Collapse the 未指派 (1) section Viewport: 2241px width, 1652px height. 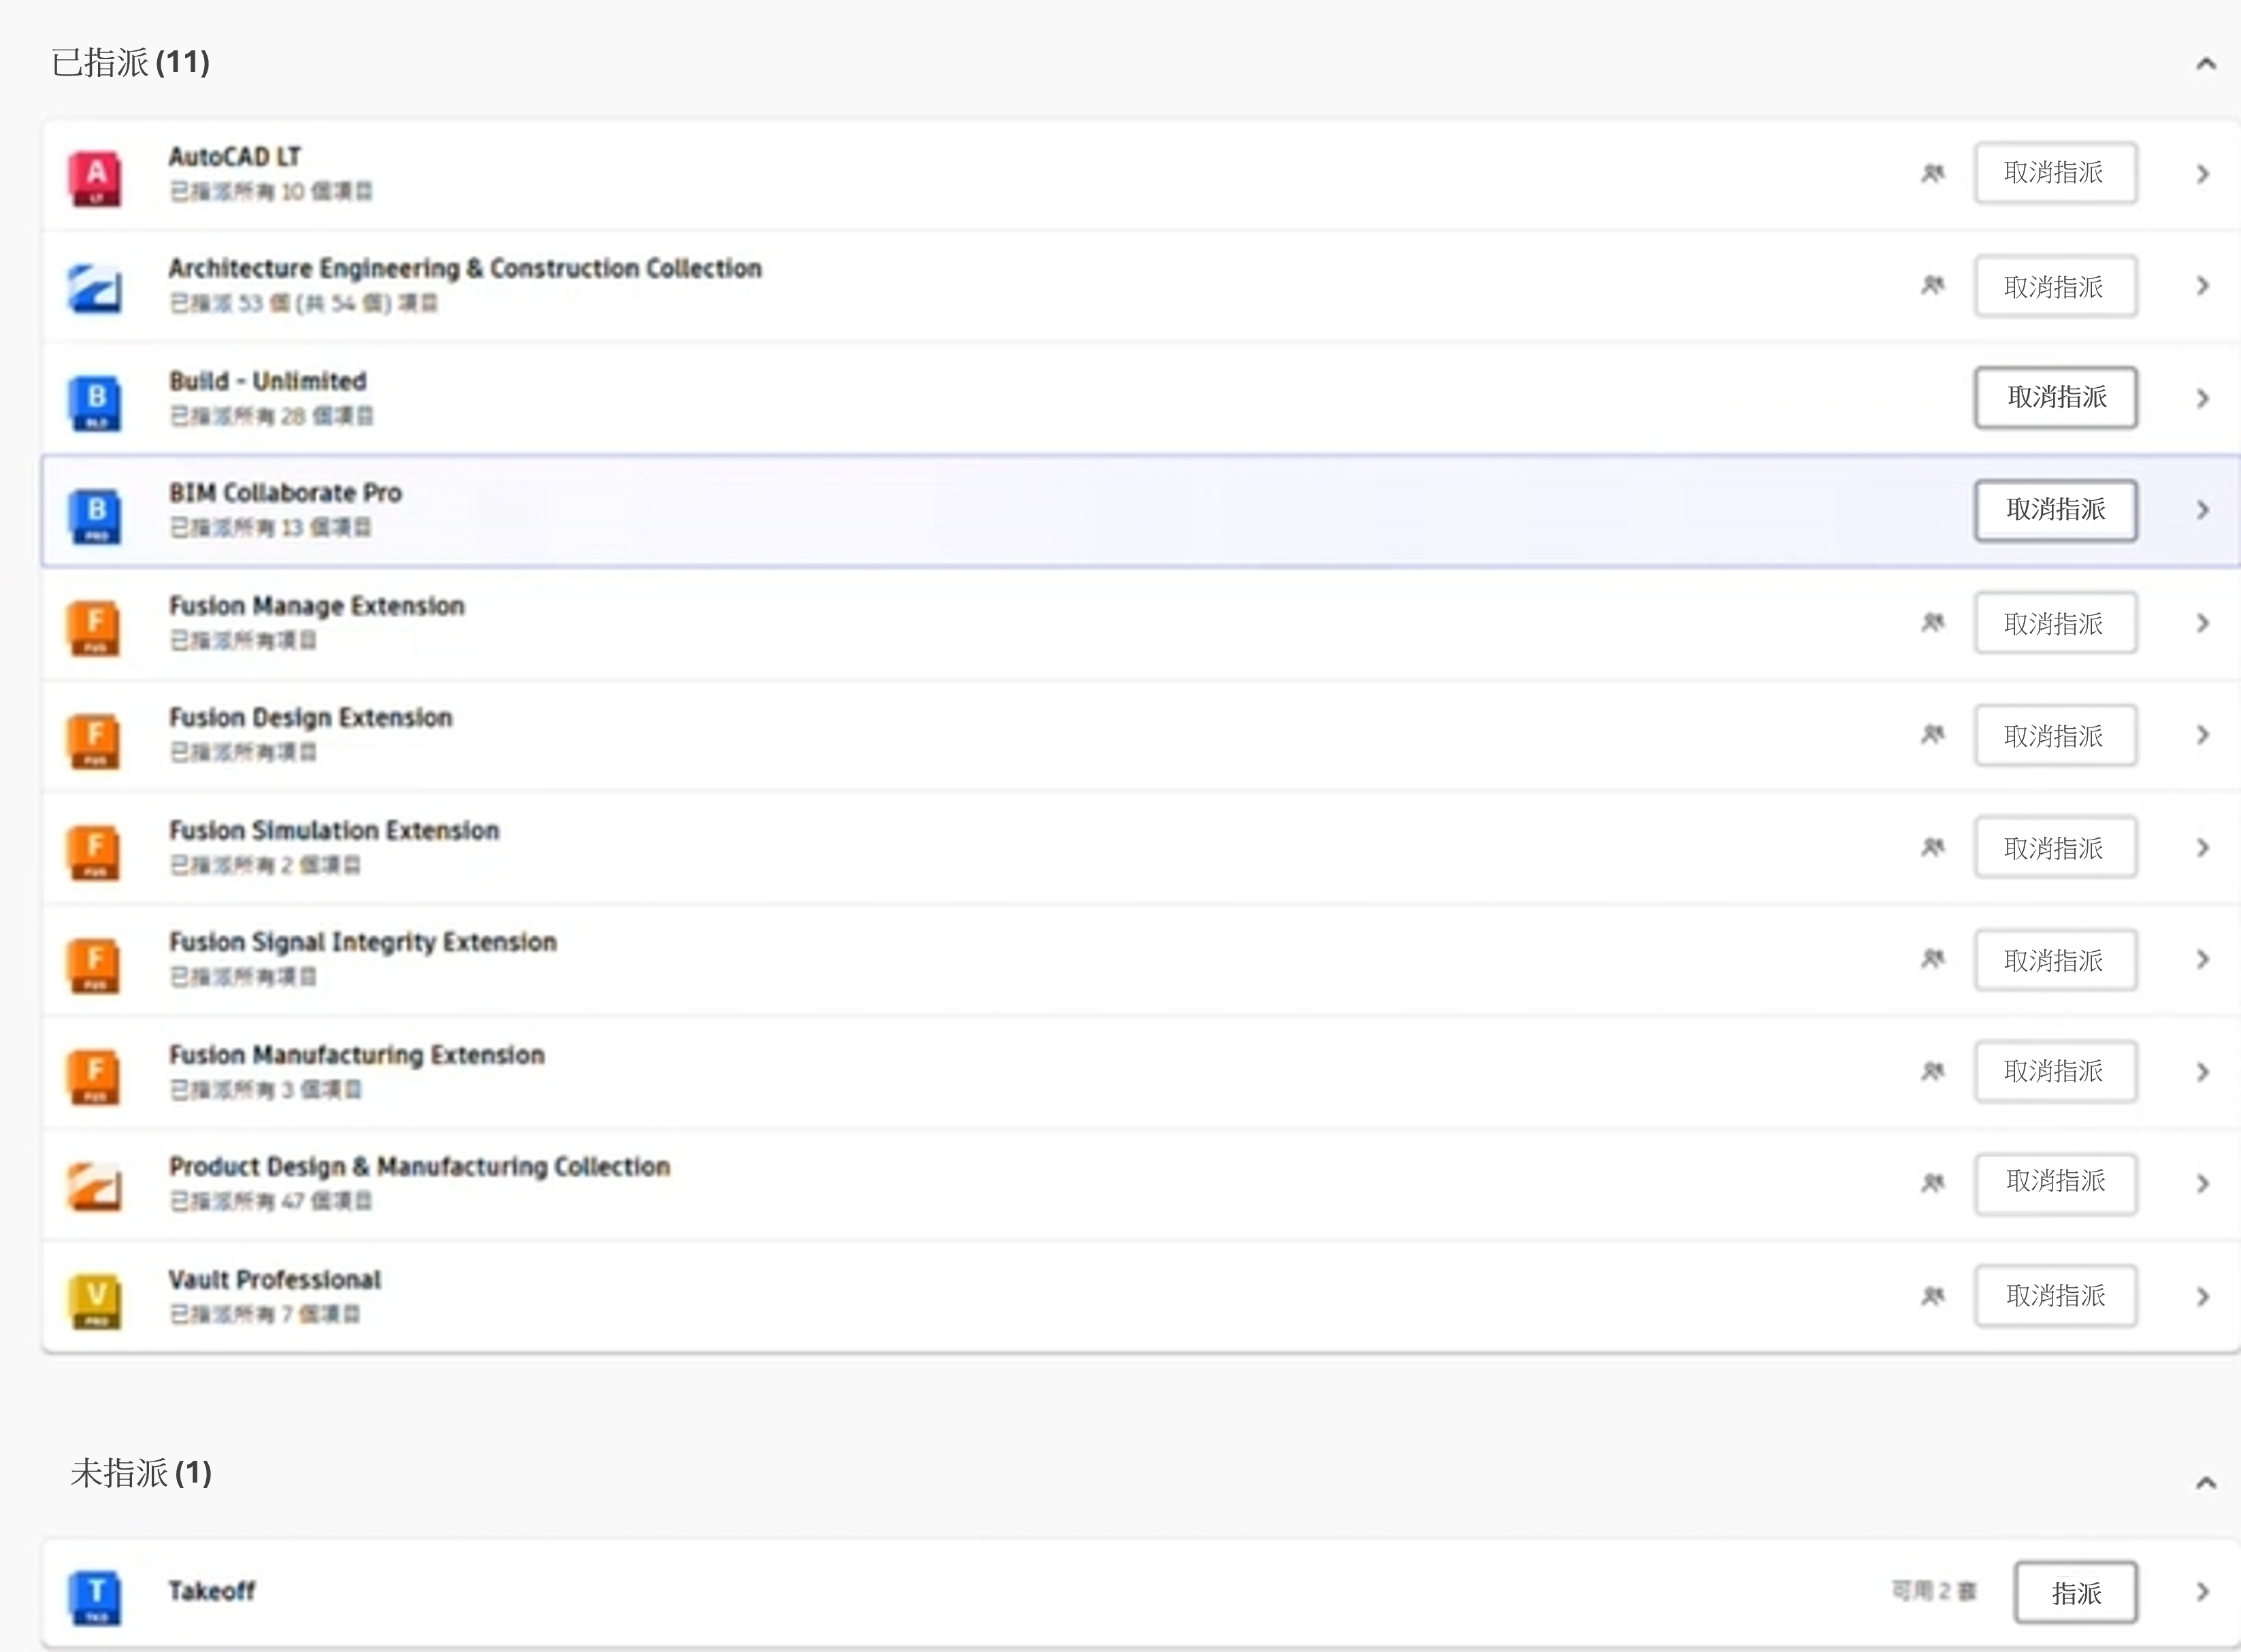pos(2205,1482)
